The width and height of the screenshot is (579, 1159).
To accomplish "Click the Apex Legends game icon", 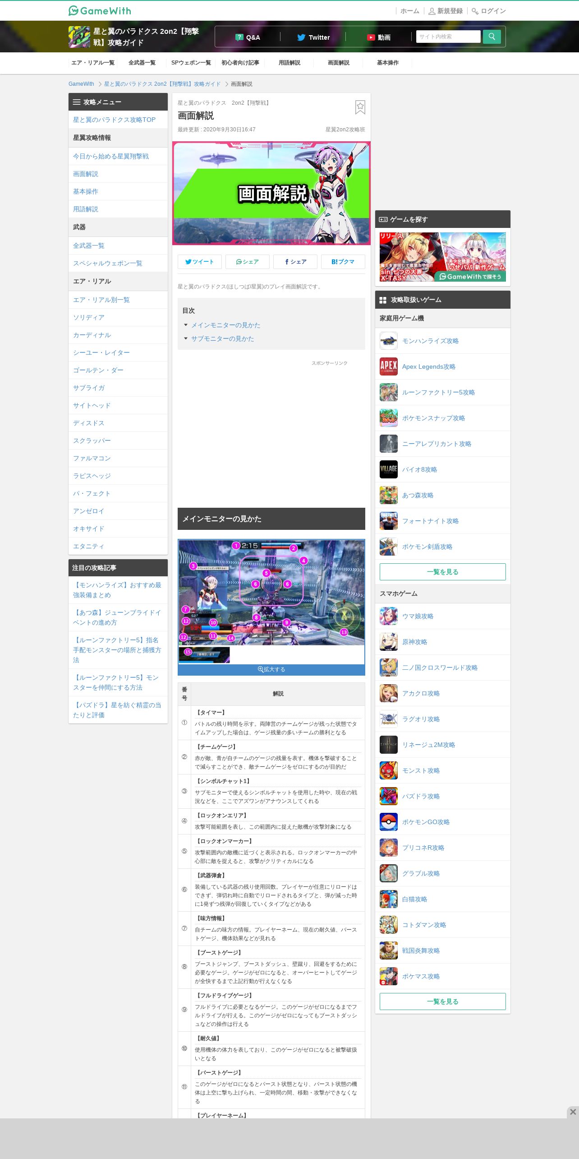I will click(x=389, y=366).
